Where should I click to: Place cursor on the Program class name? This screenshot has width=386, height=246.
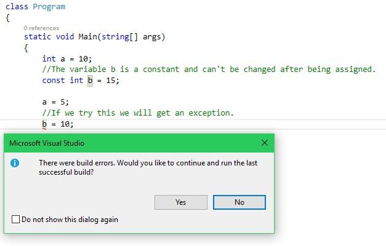click(x=49, y=7)
